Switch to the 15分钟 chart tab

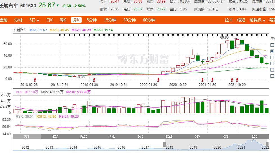pyautogui.click(x=110, y=20)
